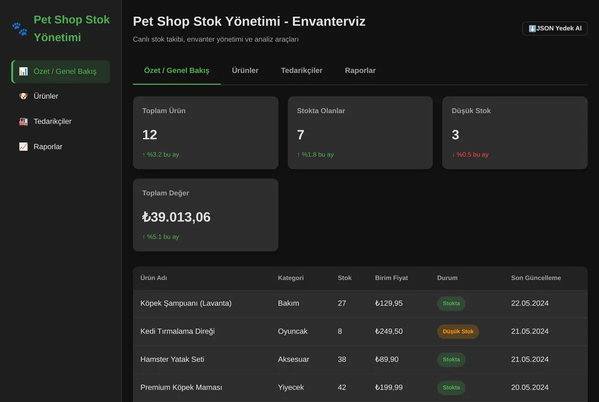The image size is (599, 402).
Task: Click the Düşük Stok badge for Kedi Tırmalama Direği
Action: coord(458,332)
